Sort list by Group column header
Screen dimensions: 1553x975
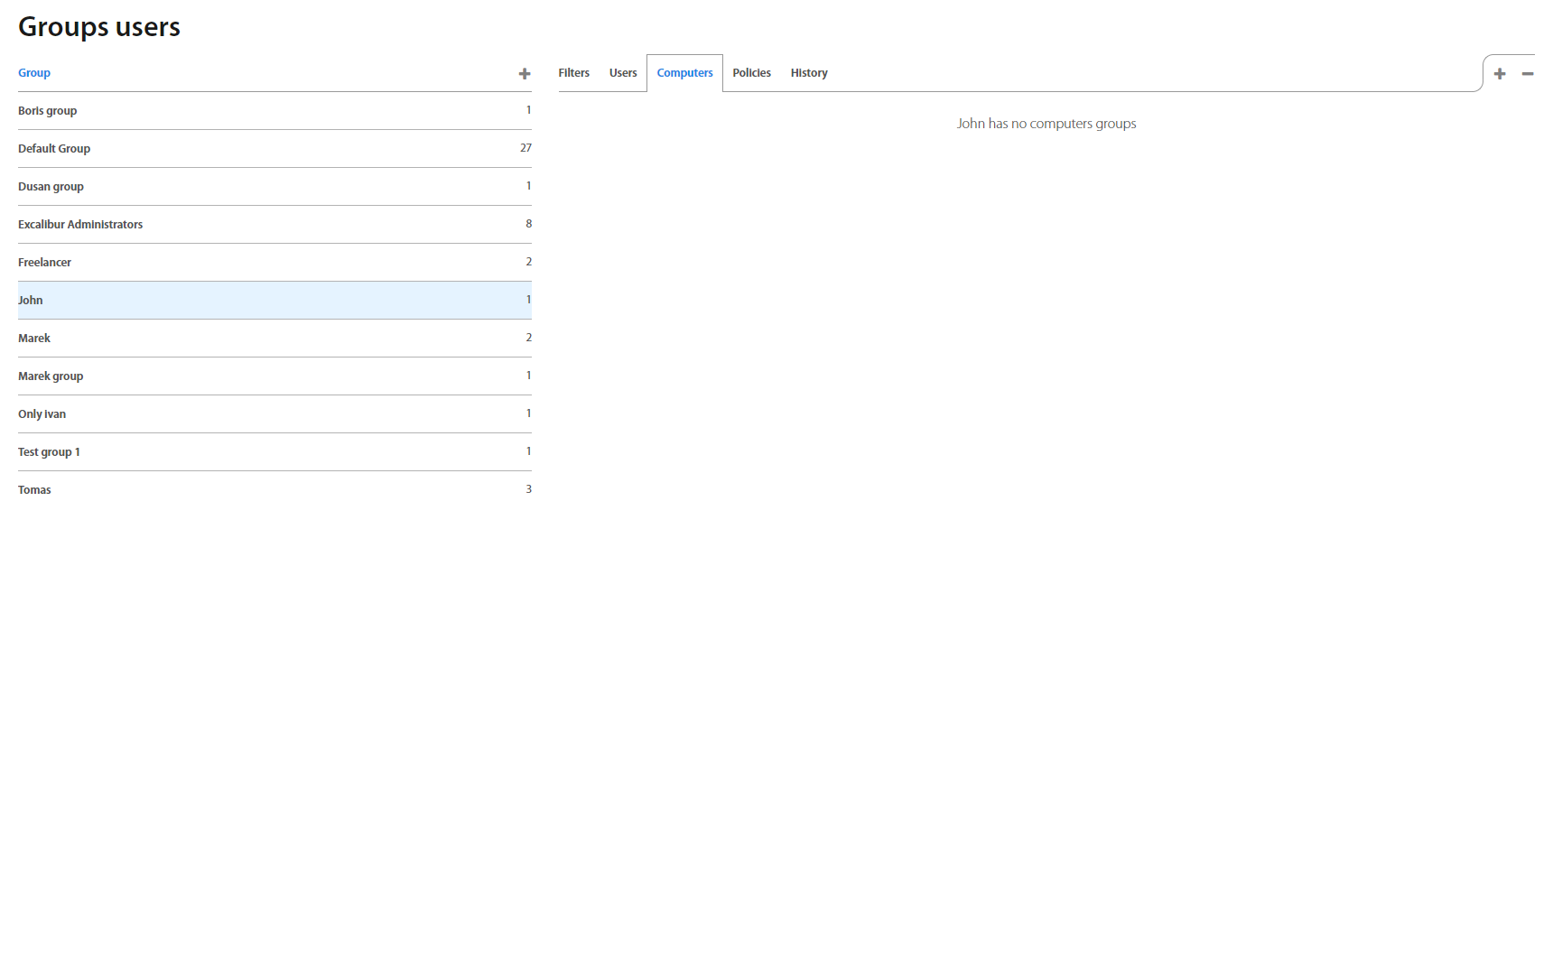click(34, 73)
